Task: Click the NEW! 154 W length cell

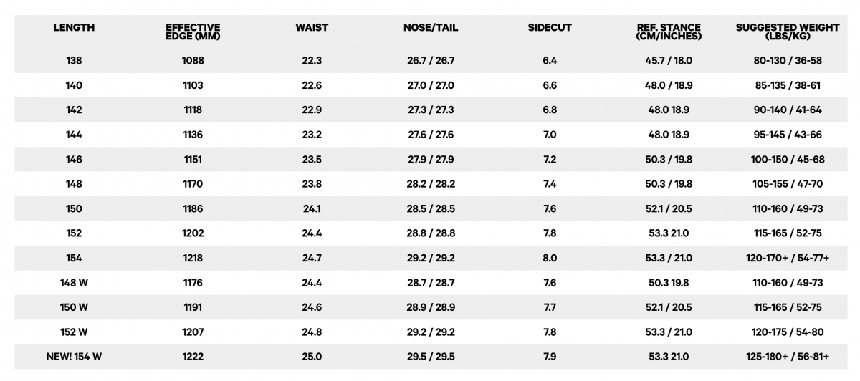Action: (74, 357)
